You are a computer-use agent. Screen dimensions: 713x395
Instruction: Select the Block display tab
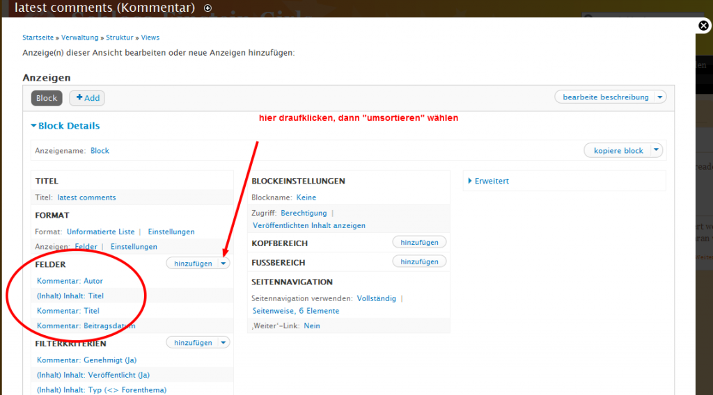(47, 98)
